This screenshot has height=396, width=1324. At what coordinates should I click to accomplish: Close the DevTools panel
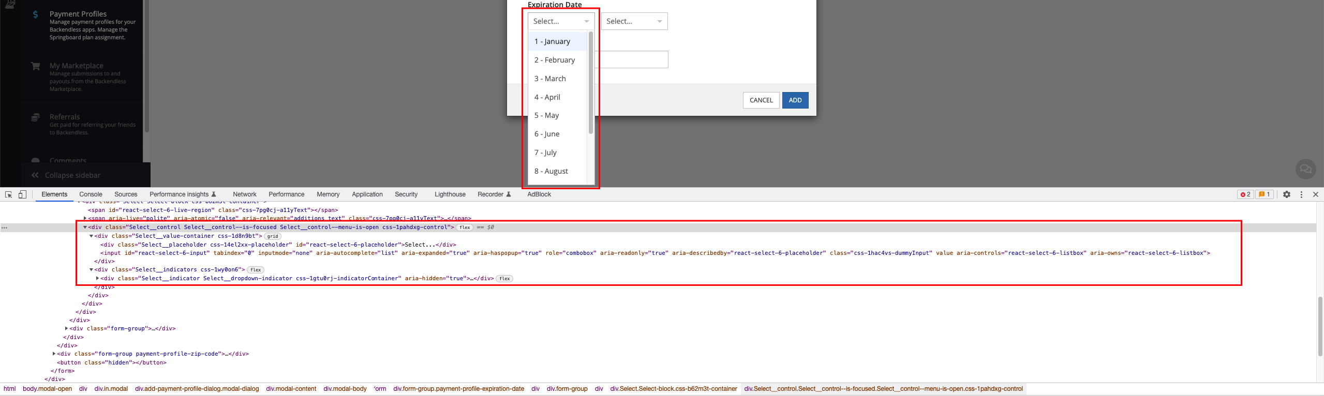pos(1316,194)
